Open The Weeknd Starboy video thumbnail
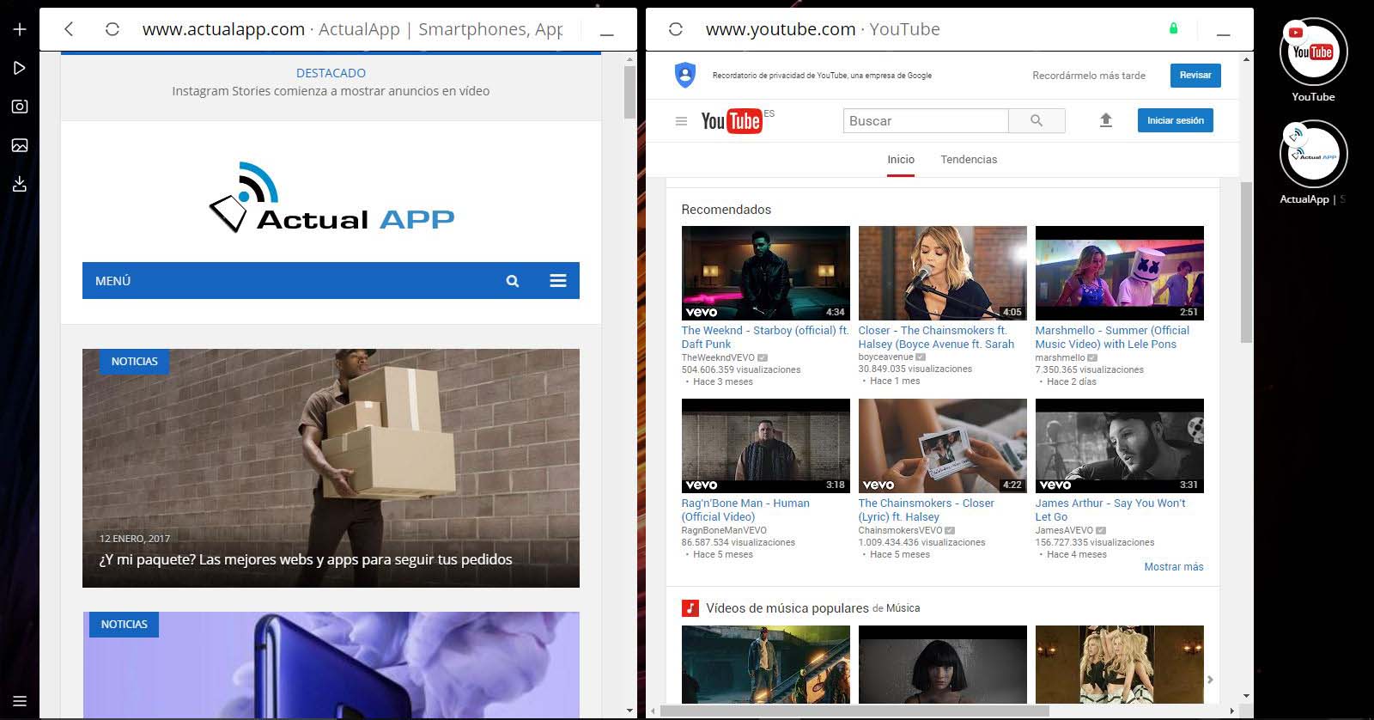 [x=766, y=273]
